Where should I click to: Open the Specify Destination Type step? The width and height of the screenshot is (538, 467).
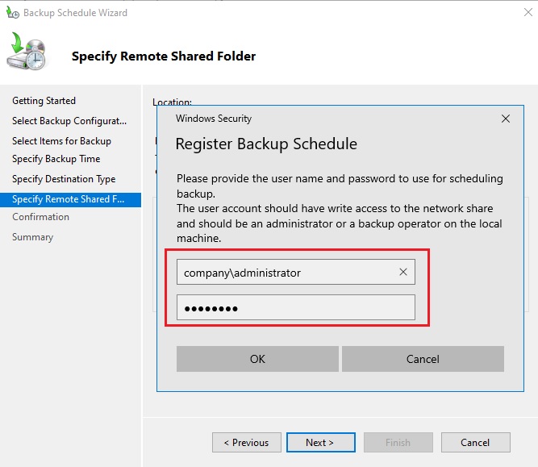click(64, 179)
